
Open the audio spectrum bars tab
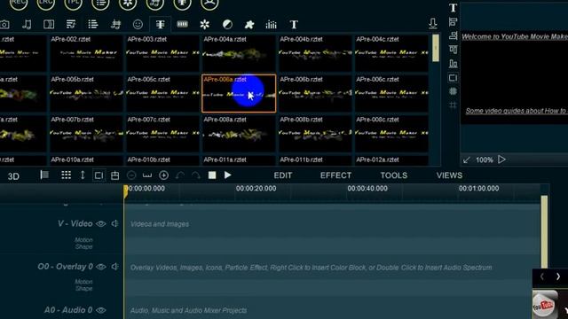(x=271, y=25)
